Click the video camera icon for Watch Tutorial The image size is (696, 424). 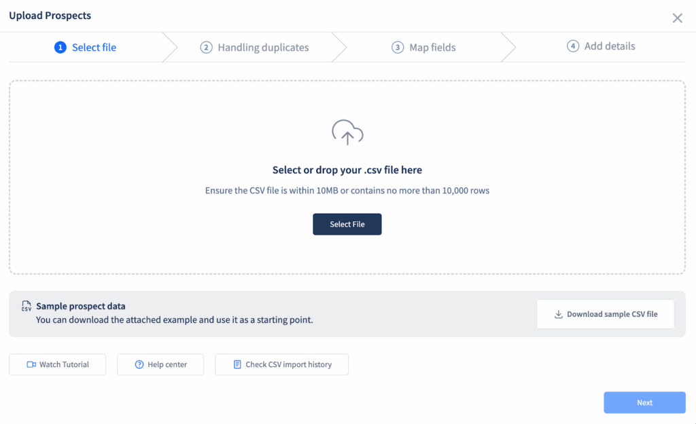coord(31,364)
